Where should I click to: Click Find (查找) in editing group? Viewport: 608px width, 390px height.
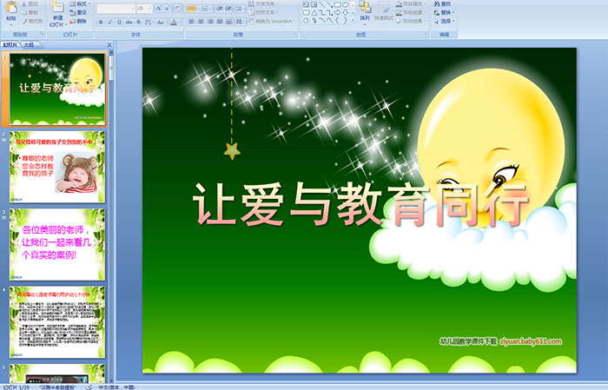coord(443,3)
